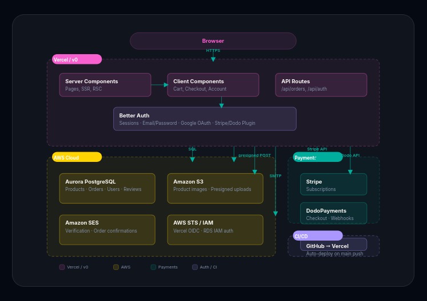427x301 pixels.
Task: Select the AWS STS / IAM box
Action: point(215,230)
